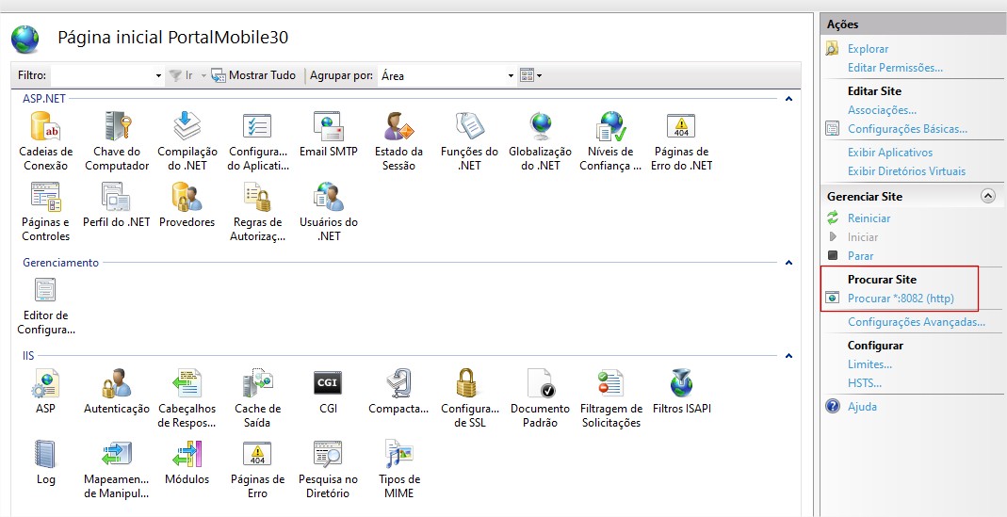Click the Ajuda help link
The image size is (1007, 517).
click(x=862, y=407)
